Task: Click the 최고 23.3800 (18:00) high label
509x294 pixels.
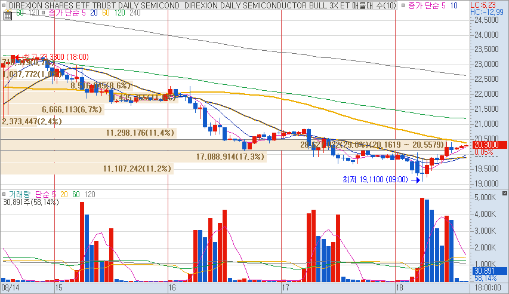Action: click(x=55, y=57)
